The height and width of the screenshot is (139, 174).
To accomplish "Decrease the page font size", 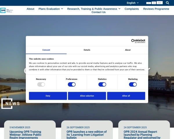I will [x=149, y=3].
